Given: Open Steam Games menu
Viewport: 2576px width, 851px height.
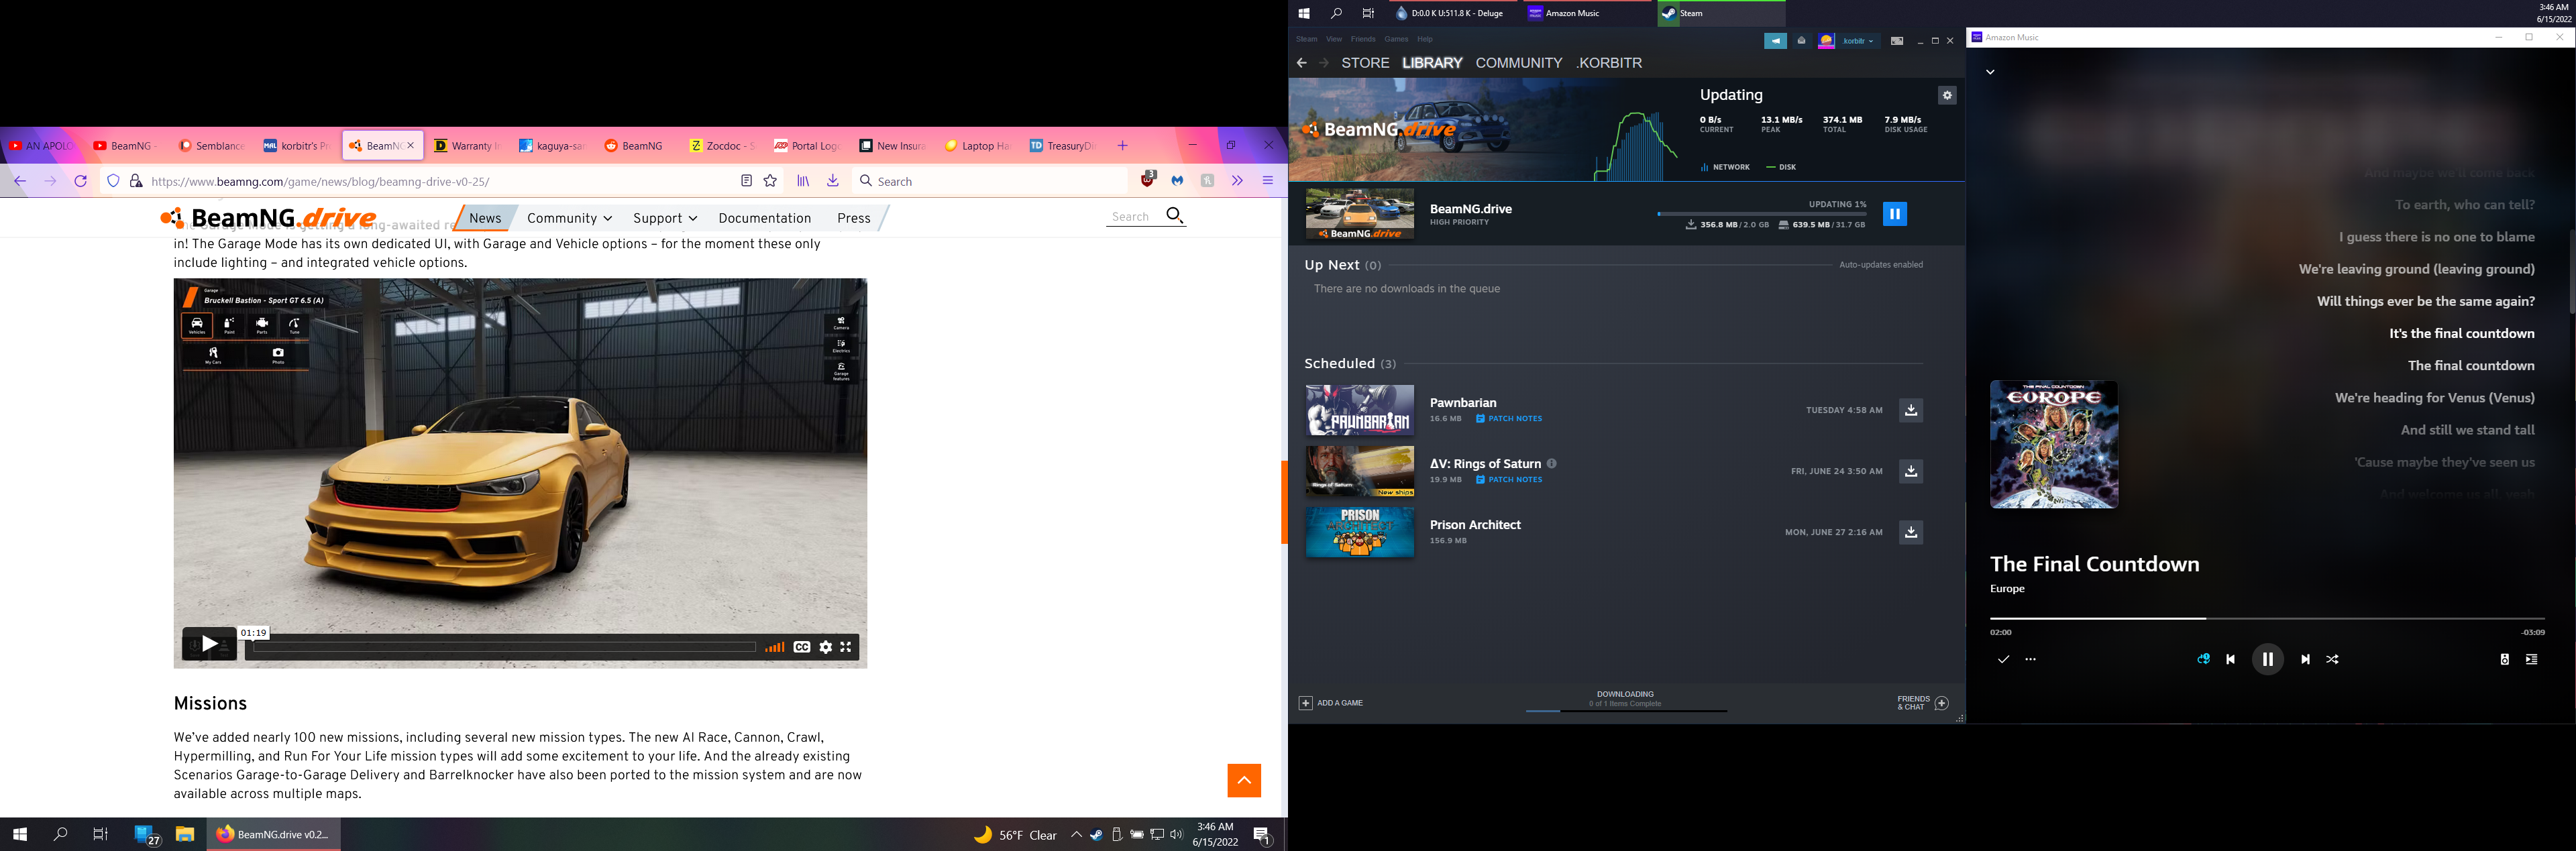Looking at the screenshot, I should (x=1396, y=39).
